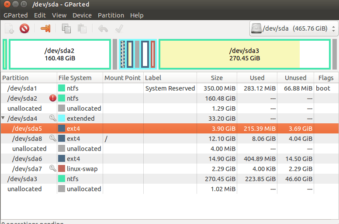Sort by Size column header
Viewport: 339px width, 224px height.
[217, 78]
